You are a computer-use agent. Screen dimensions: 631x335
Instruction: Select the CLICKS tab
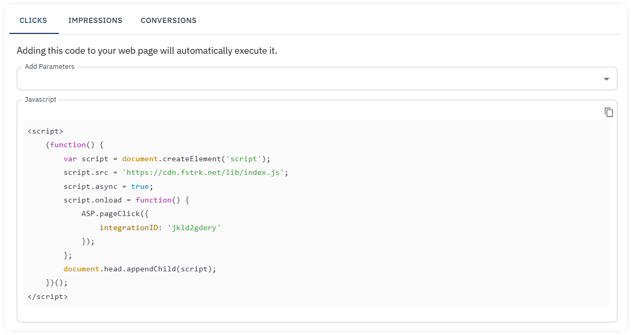[x=33, y=20]
